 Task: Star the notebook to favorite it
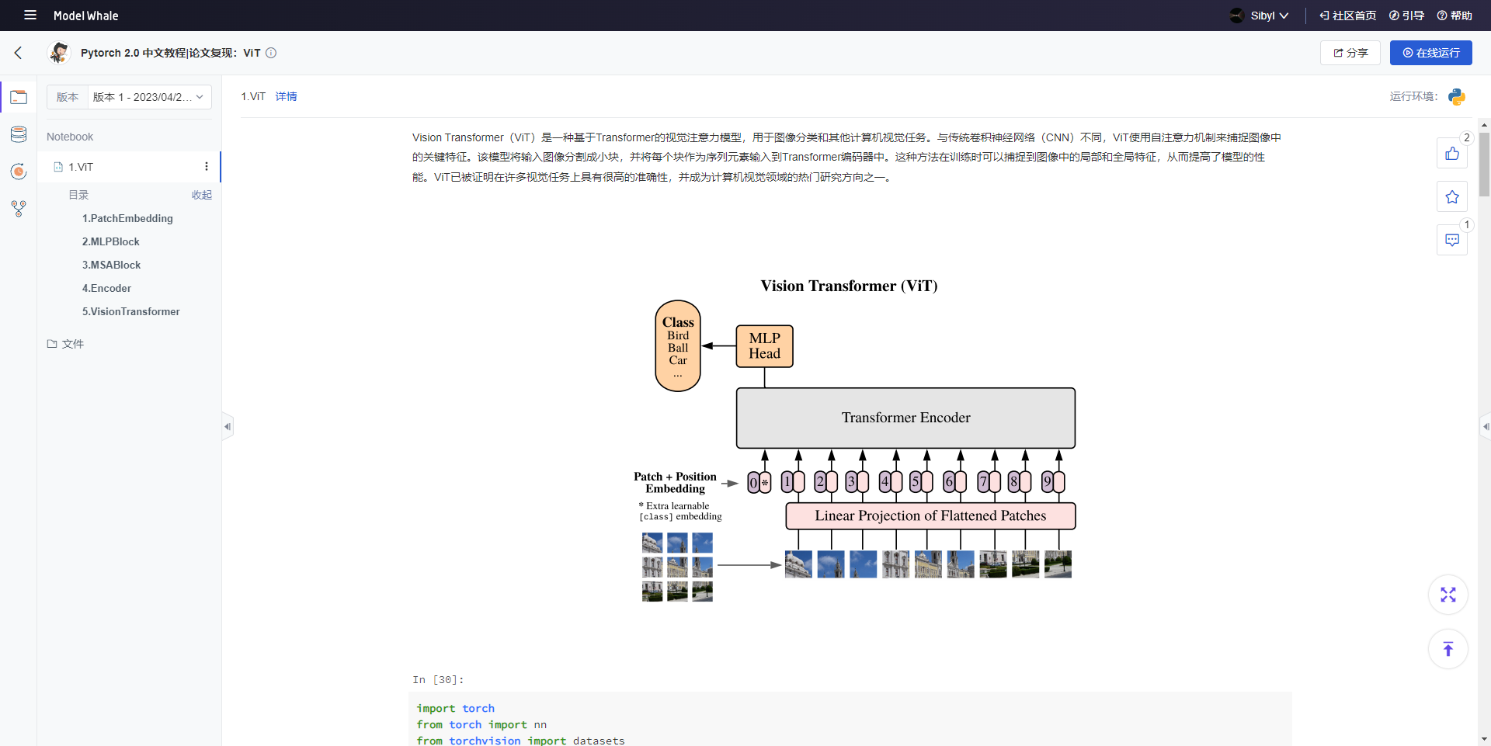pyautogui.click(x=1452, y=196)
